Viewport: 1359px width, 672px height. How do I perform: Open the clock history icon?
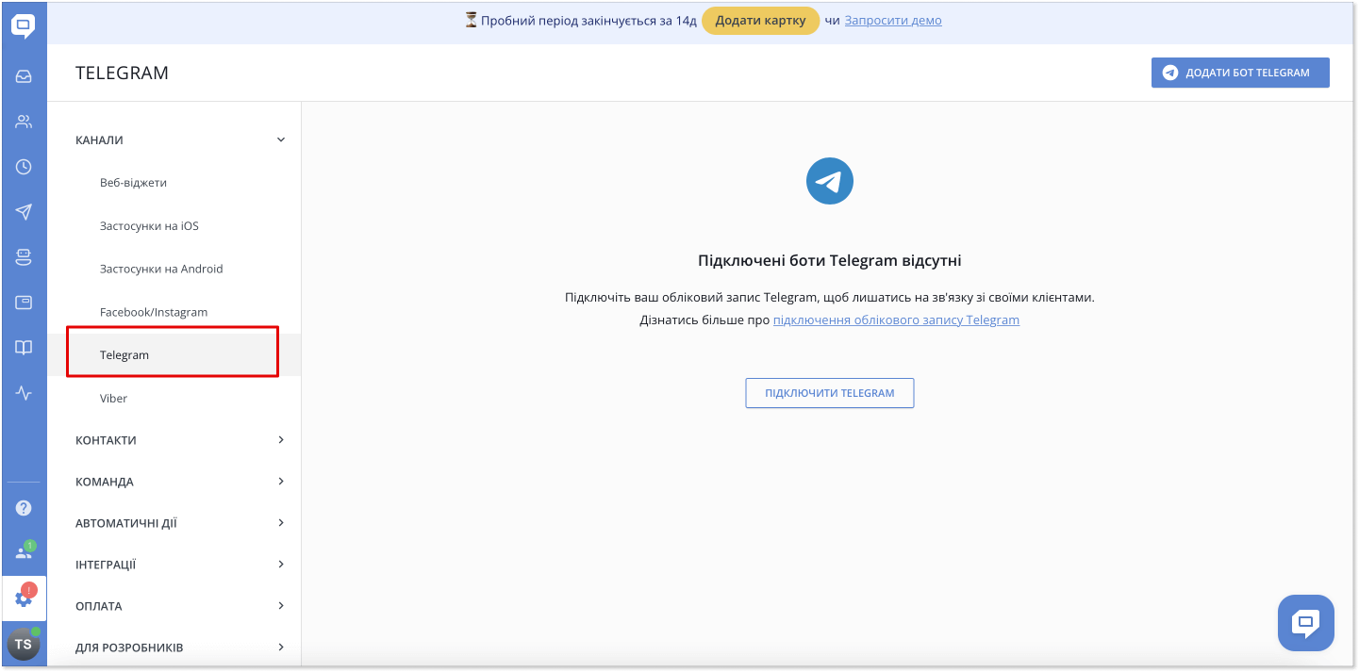pos(24,167)
